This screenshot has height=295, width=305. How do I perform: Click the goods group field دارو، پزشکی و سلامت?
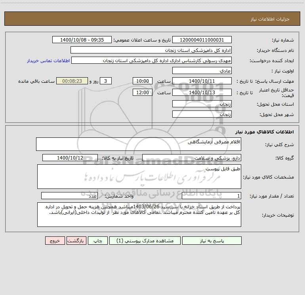(192, 158)
